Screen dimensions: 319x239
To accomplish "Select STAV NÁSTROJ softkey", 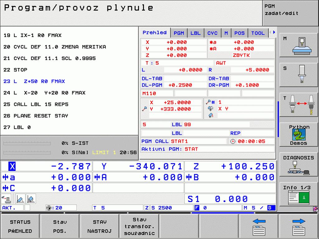I will coord(99,227).
